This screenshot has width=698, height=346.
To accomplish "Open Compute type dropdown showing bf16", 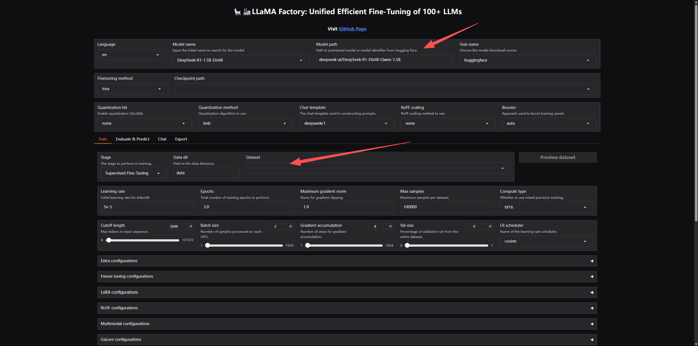I will [x=547, y=207].
